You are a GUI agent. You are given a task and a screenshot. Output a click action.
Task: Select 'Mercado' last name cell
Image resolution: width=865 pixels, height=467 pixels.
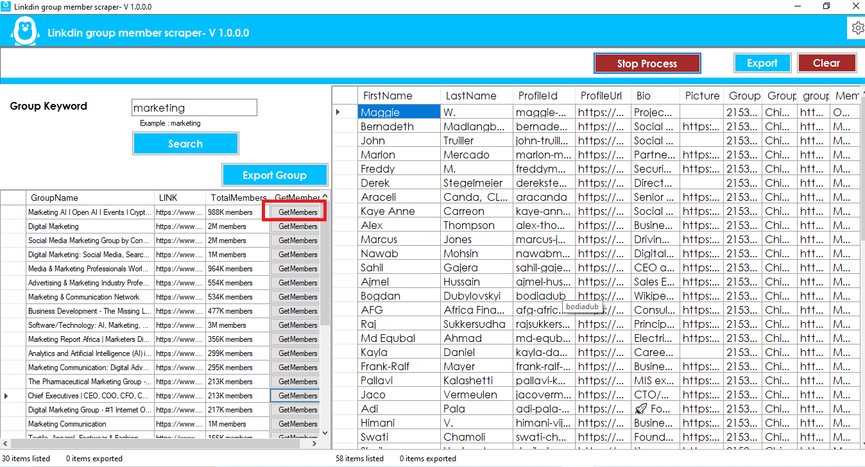[x=477, y=155]
